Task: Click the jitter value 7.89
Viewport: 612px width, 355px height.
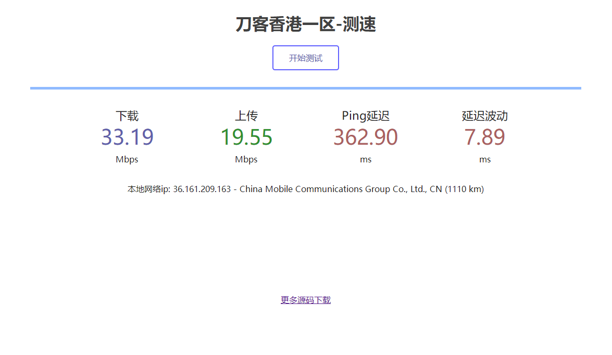Action: tap(484, 137)
